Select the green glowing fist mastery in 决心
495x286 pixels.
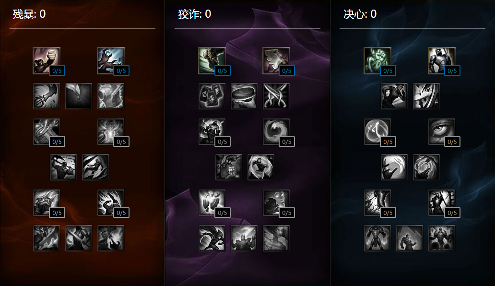[x=377, y=60]
